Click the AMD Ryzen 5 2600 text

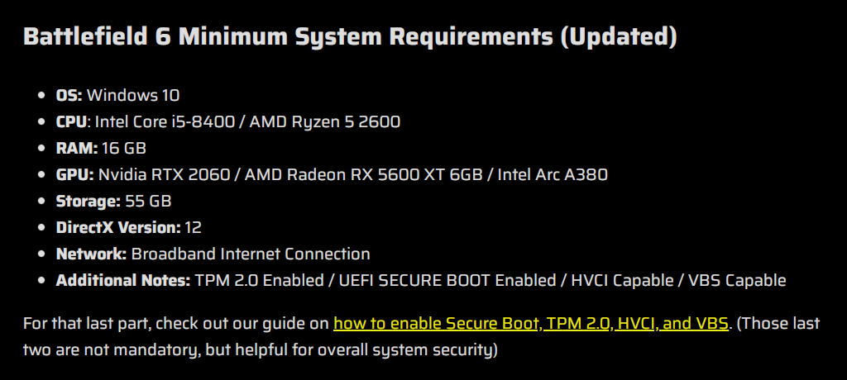point(325,121)
